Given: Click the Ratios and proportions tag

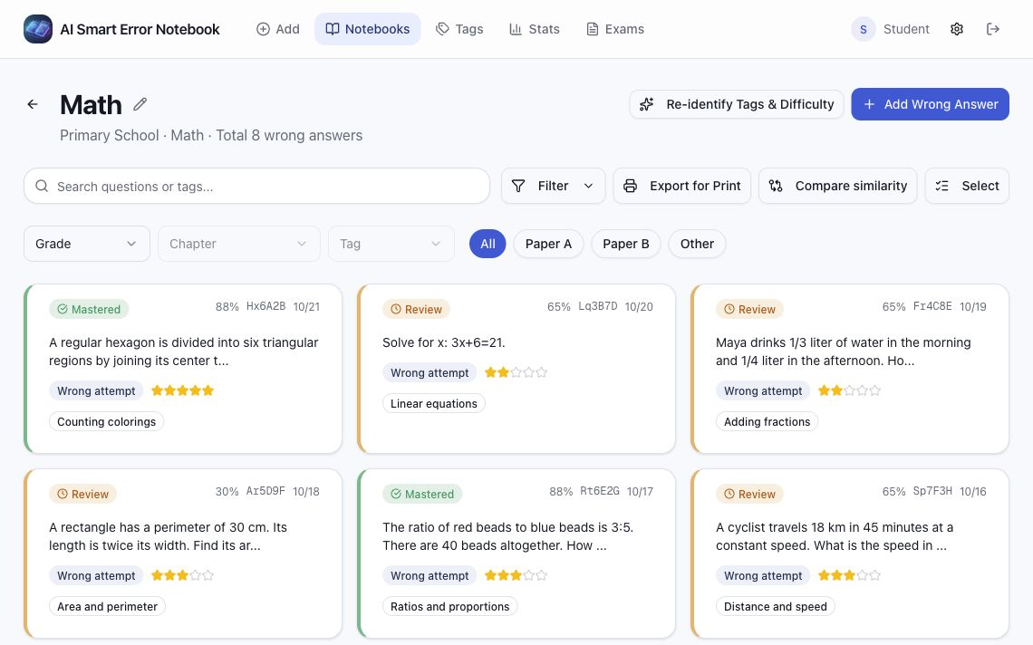Looking at the screenshot, I should click(x=450, y=607).
